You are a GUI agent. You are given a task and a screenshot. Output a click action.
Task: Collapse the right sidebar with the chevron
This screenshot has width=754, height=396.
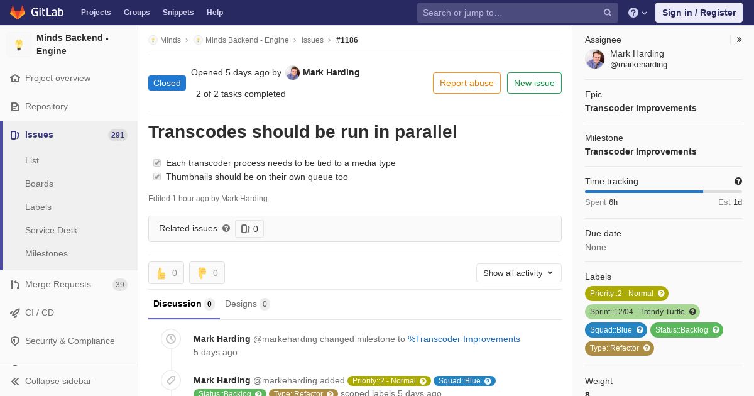[740, 40]
